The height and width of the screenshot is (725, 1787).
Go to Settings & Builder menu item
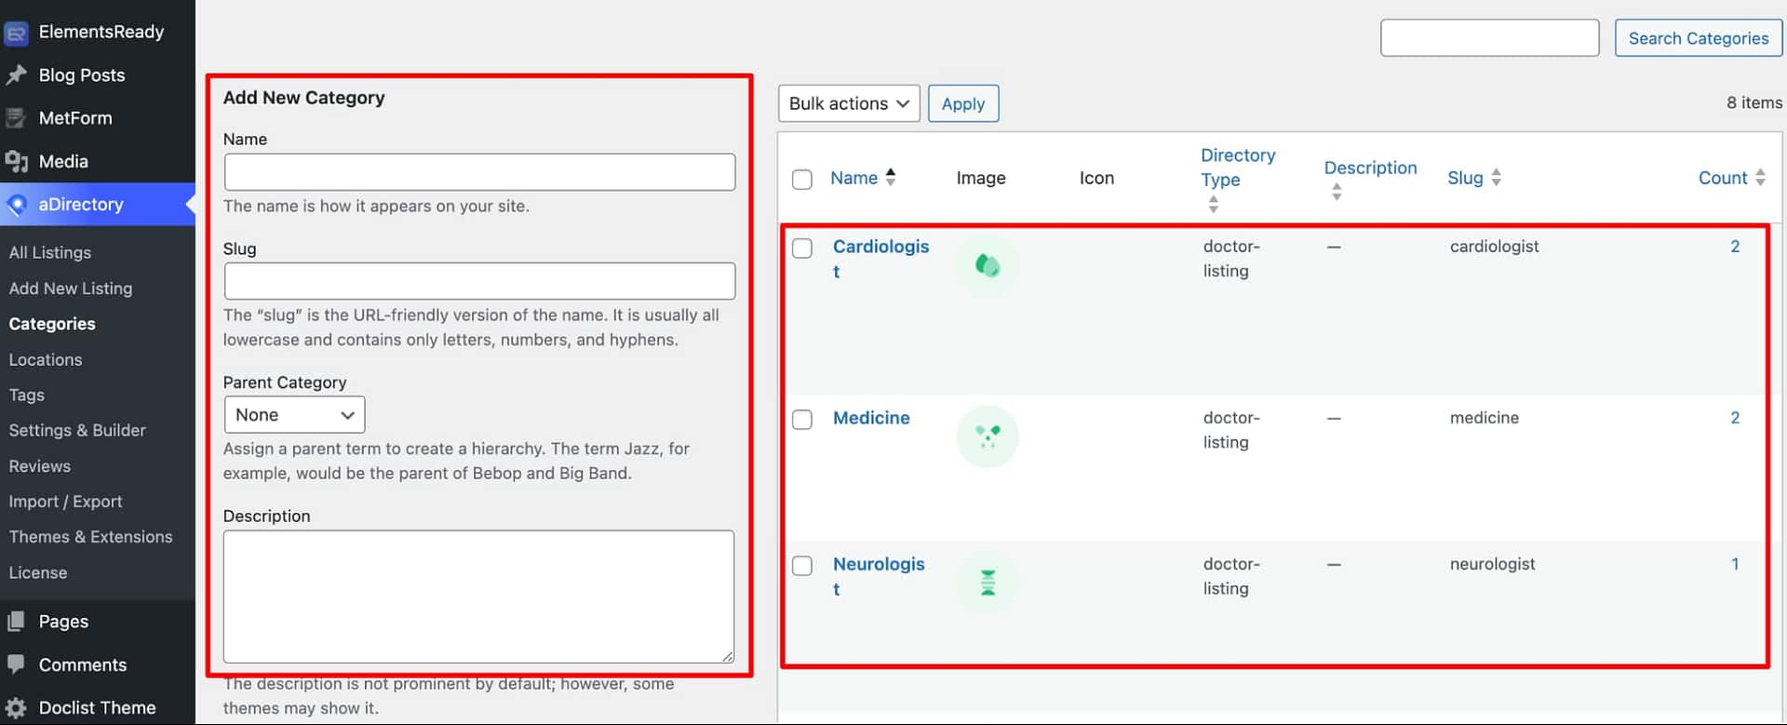click(77, 431)
